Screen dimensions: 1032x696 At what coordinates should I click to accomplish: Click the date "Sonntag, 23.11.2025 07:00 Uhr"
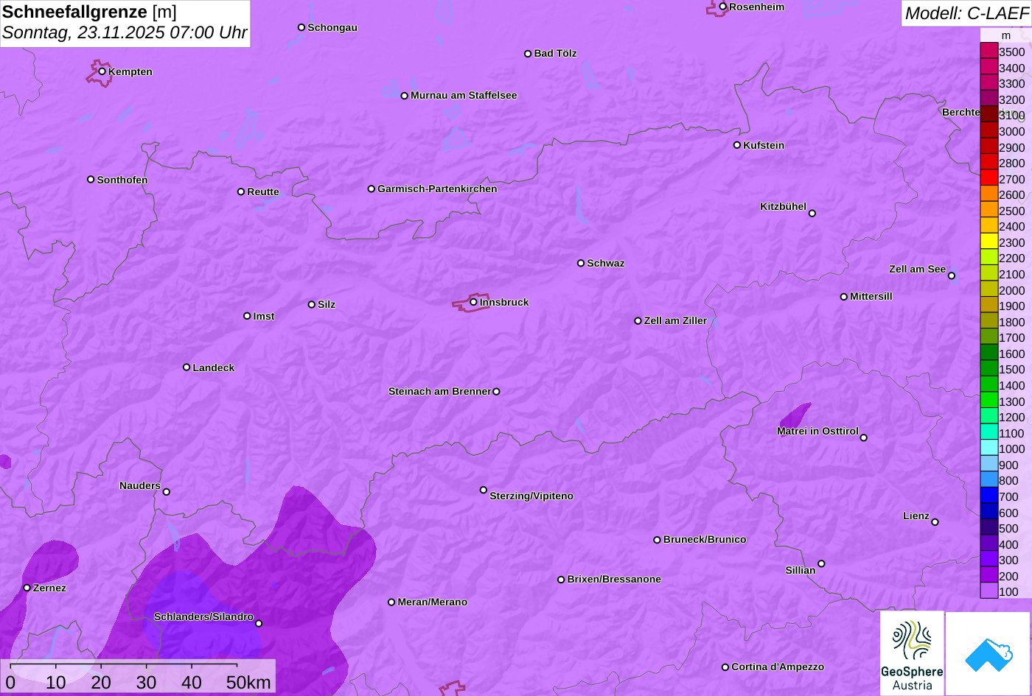[x=125, y=33]
